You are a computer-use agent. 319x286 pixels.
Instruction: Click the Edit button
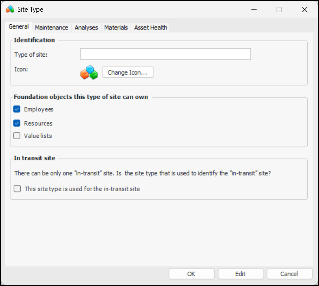click(x=241, y=274)
